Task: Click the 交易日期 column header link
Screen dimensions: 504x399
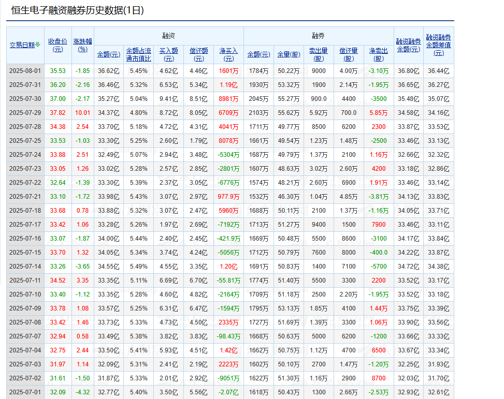Action: [22, 45]
